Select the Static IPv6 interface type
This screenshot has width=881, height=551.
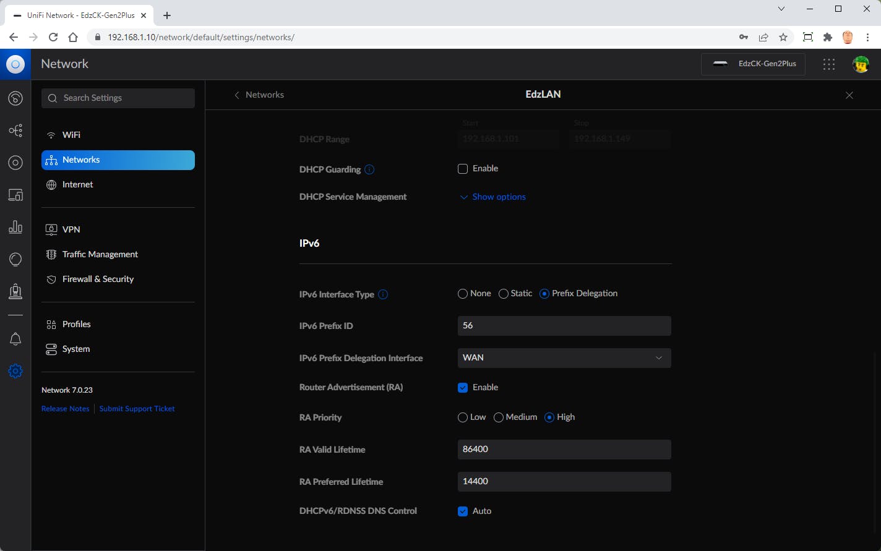504,294
